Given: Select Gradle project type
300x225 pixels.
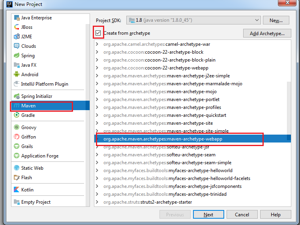Looking at the screenshot, I should point(49,115).
